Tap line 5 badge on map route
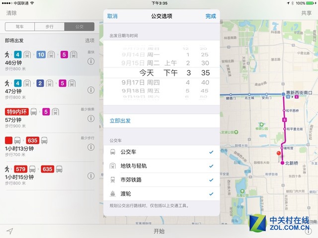The height and width of the screenshot is (238, 318). (x=285, y=120)
